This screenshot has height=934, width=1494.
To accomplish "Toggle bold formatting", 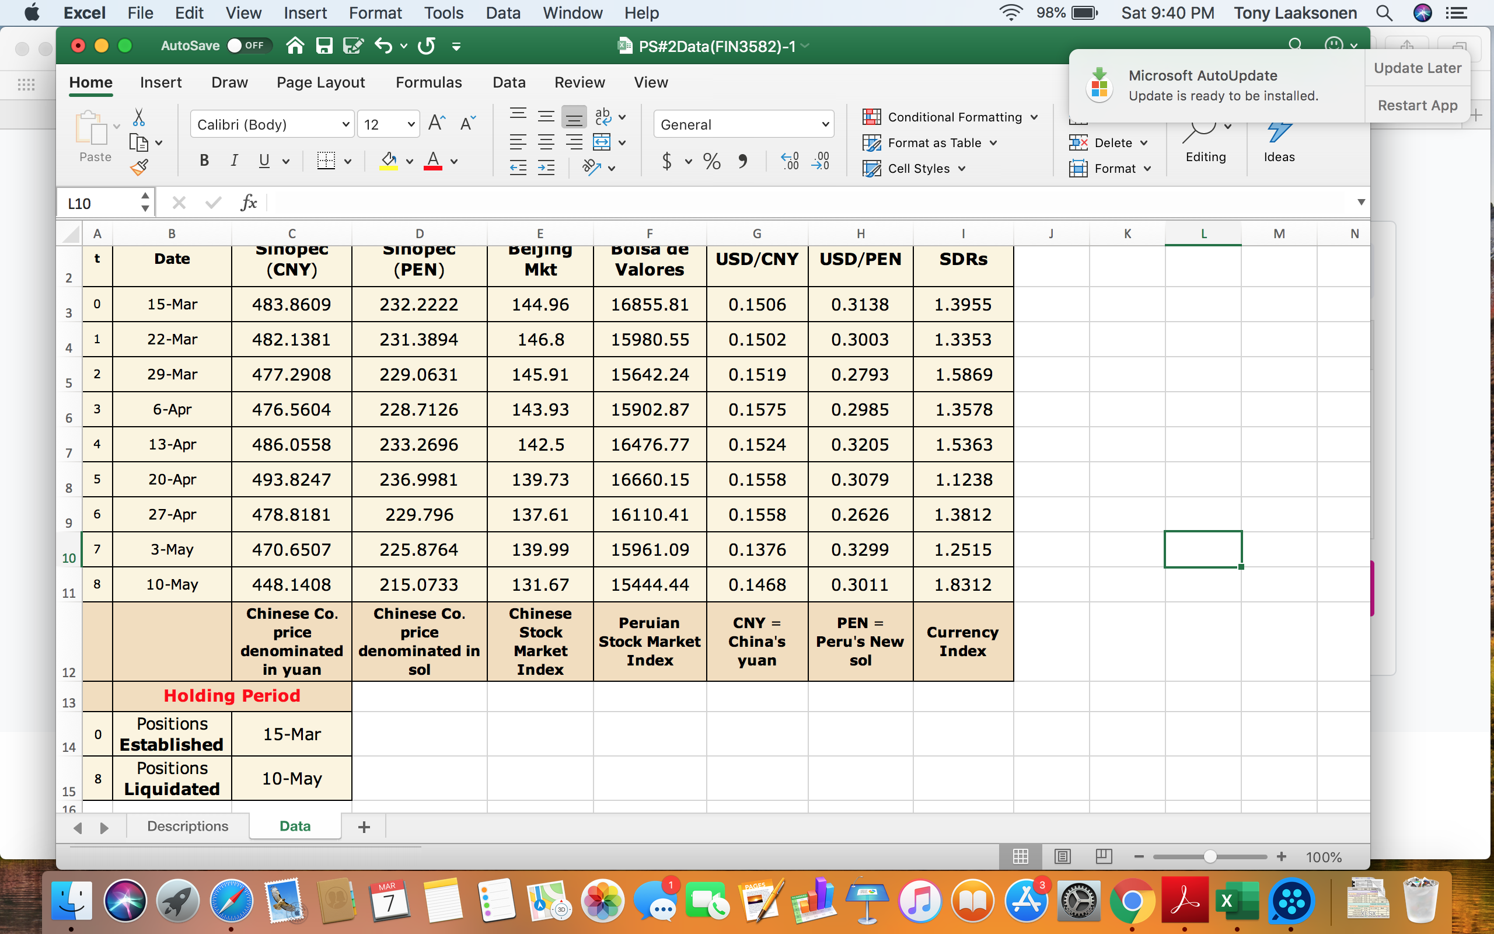I will (x=204, y=160).
